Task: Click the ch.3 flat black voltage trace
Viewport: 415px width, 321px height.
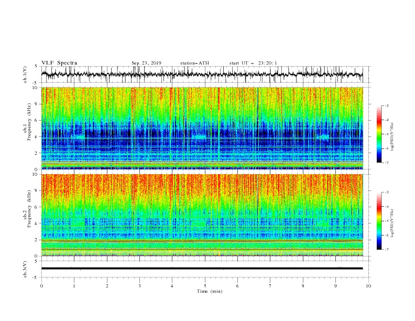Action: (x=202, y=269)
